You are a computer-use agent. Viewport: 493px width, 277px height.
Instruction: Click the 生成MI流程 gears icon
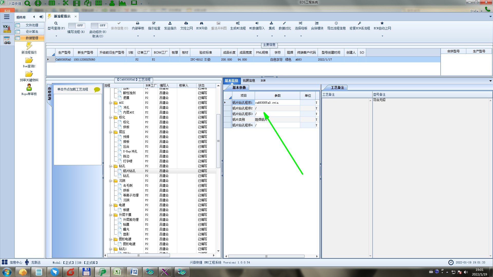(238, 23)
